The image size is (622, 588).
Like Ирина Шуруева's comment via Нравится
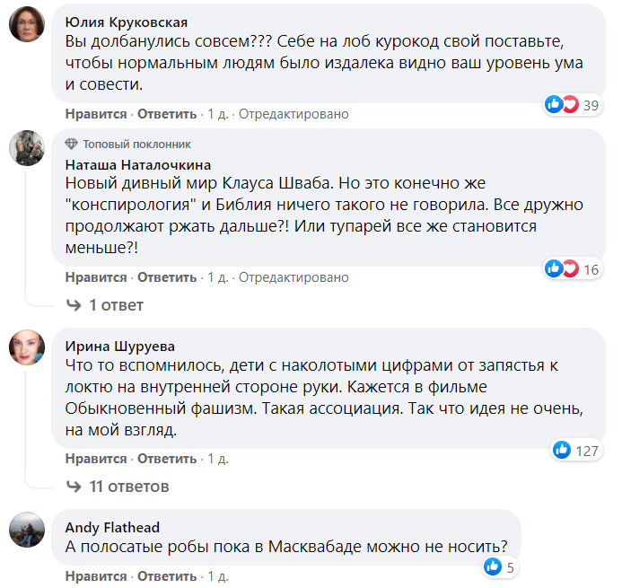[x=96, y=459]
